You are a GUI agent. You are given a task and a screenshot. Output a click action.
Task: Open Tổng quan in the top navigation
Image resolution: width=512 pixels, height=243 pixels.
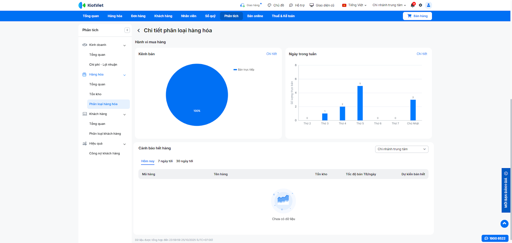[91, 16]
